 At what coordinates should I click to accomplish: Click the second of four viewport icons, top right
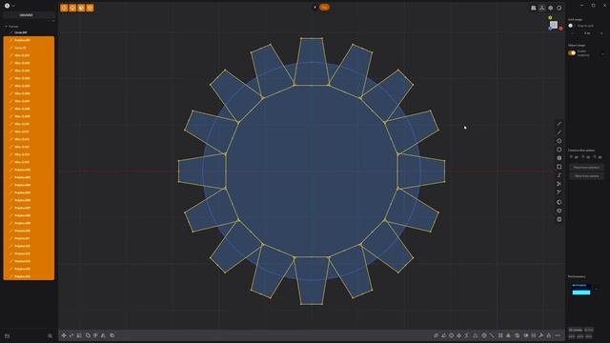[542, 8]
